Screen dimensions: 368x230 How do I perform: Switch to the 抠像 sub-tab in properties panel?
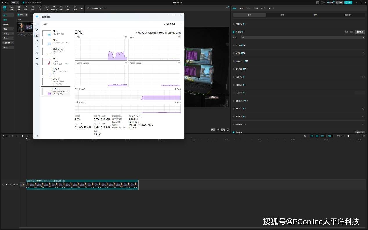coord(282,15)
